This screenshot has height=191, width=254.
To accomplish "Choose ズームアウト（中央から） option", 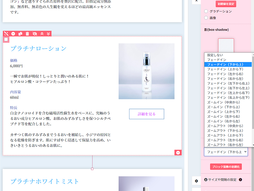I will (x=228, y=126).
